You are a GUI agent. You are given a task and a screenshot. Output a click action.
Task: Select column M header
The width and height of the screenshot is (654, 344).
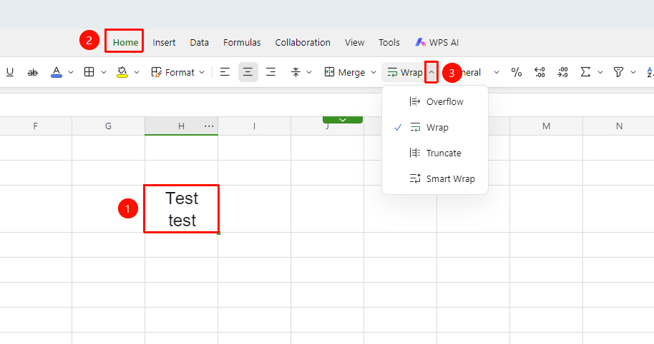click(547, 126)
